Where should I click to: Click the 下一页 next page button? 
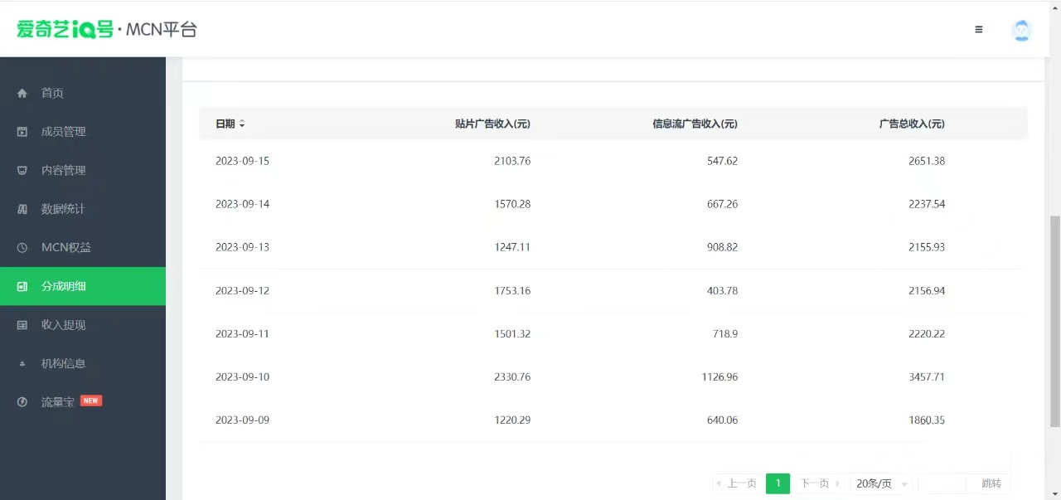pyautogui.click(x=816, y=483)
